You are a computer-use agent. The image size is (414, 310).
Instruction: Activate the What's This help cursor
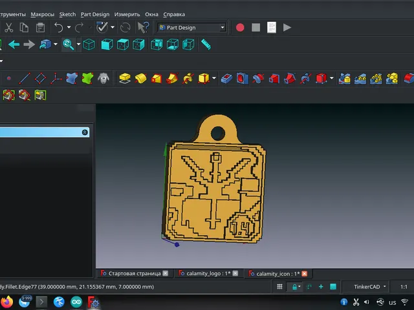[144, 27]
